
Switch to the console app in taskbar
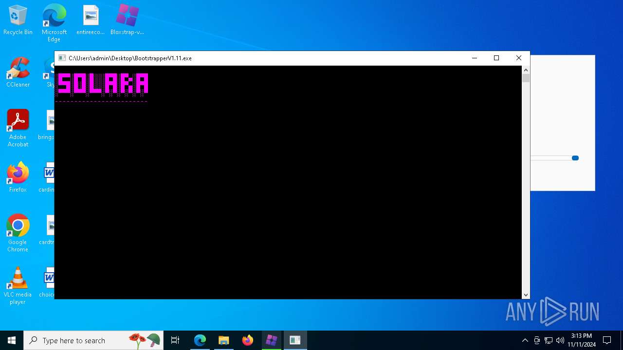(295, 340)
